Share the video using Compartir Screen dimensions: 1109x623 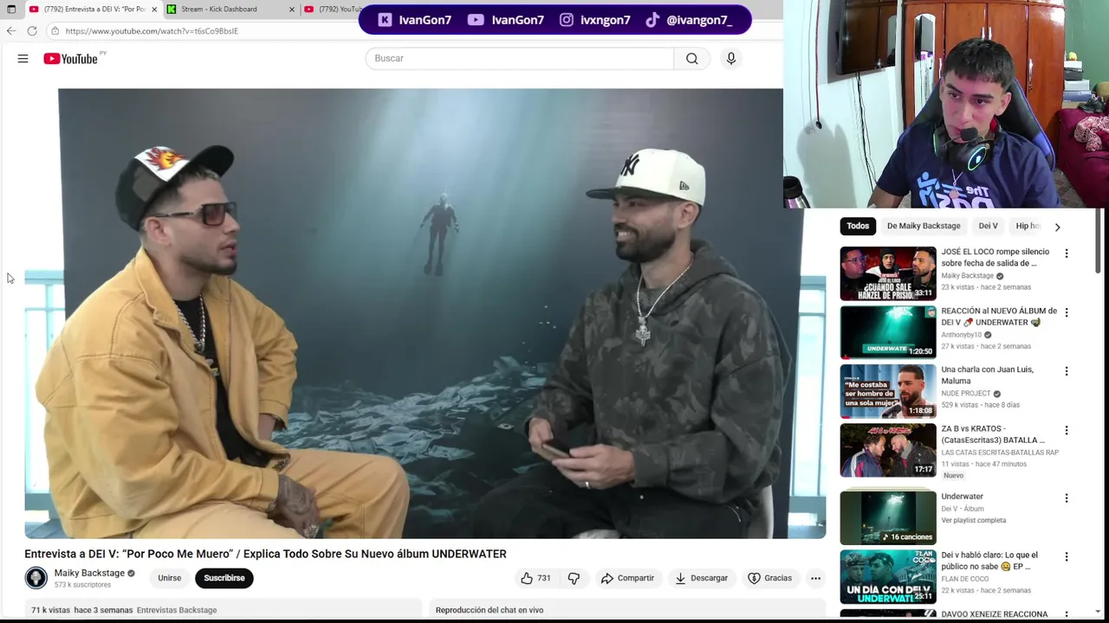coord(627,578)
